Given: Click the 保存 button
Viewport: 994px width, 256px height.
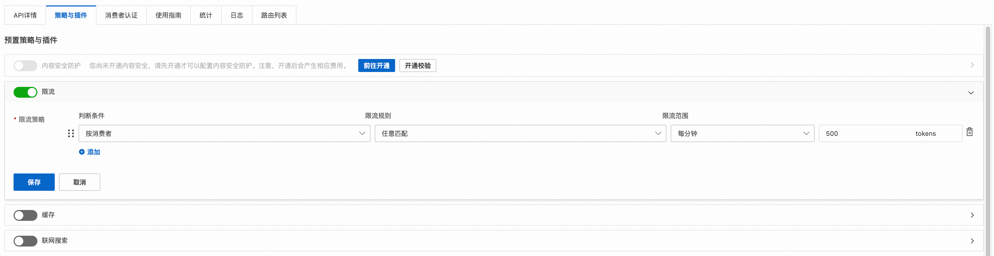Looking at the screenshot, I should pyautogui.click(x=34, y=182).
